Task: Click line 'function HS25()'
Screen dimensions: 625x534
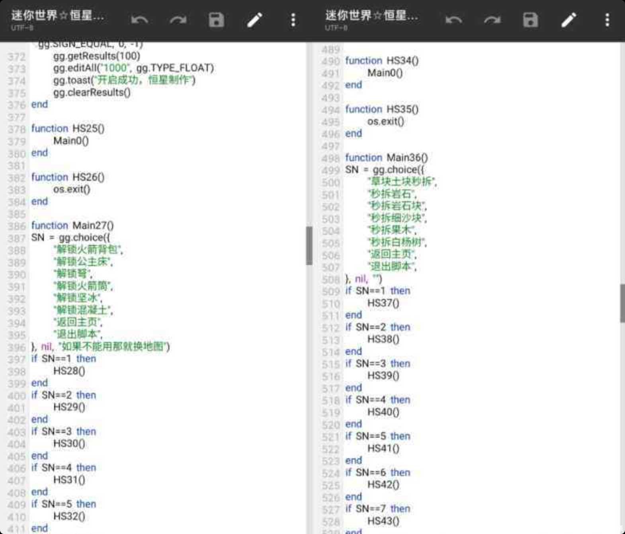Action: tap(68, 129)
